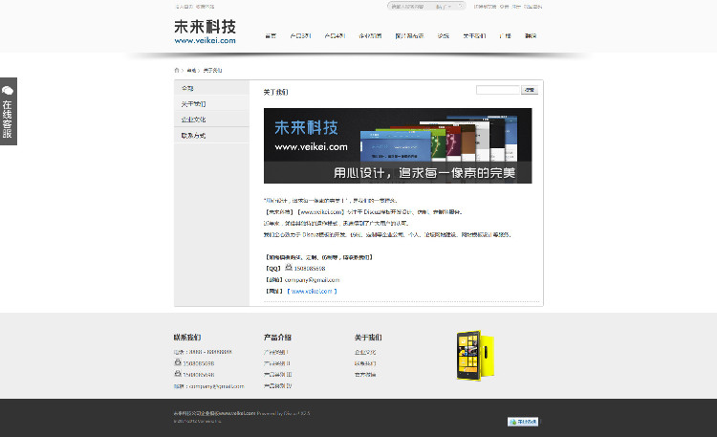Viewport: 717px width, 437px height.
Task: Open 关于我们 in the top navigation bar
Action: tap(474, 35)
